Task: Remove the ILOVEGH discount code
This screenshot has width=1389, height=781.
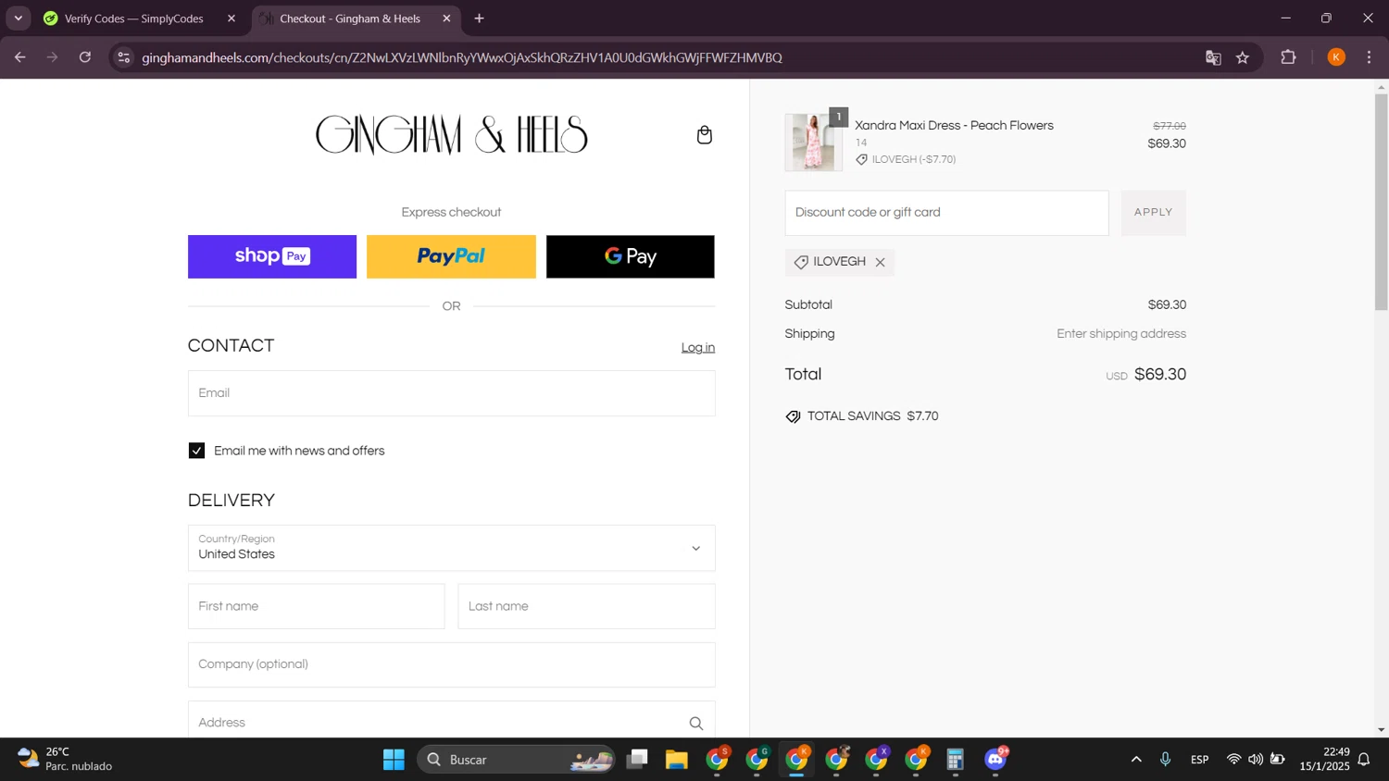Action: click(880, 263)
